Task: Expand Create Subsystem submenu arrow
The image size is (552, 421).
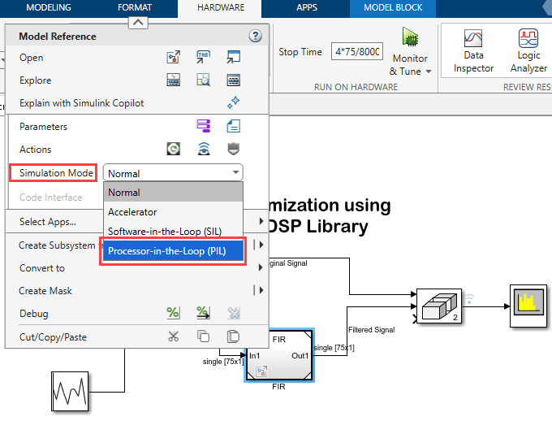Action: tap(261, 245)
